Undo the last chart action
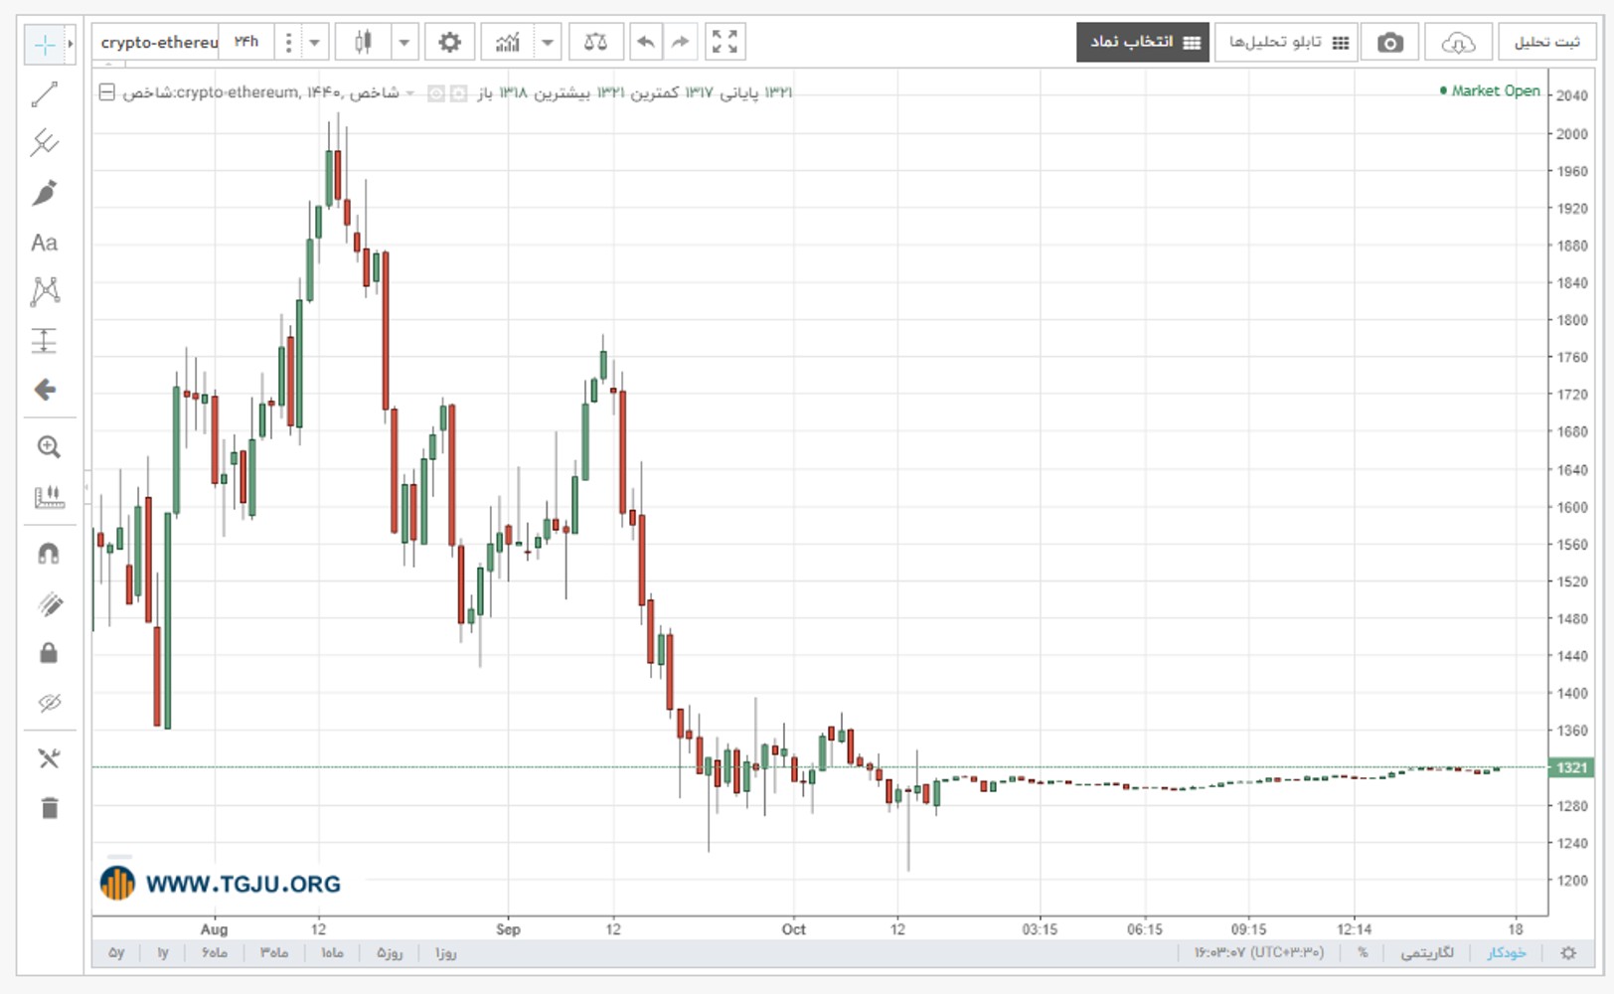Image resolution: width=1614 pixels, height=994 pixels. [645, 42]
